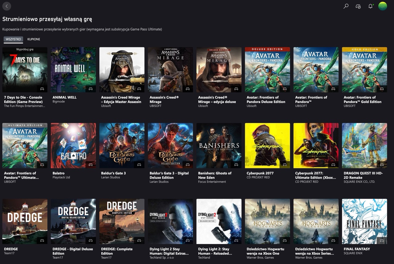Click the SQUARE ENIX CO., LTD. publisher name

tap(359, 182)
